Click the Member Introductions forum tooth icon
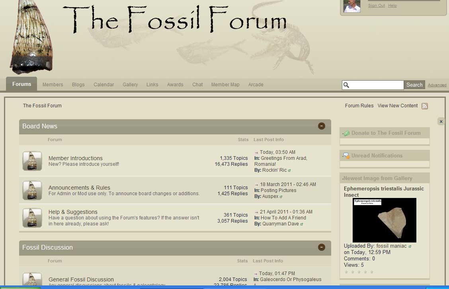 tap(32, 161)
